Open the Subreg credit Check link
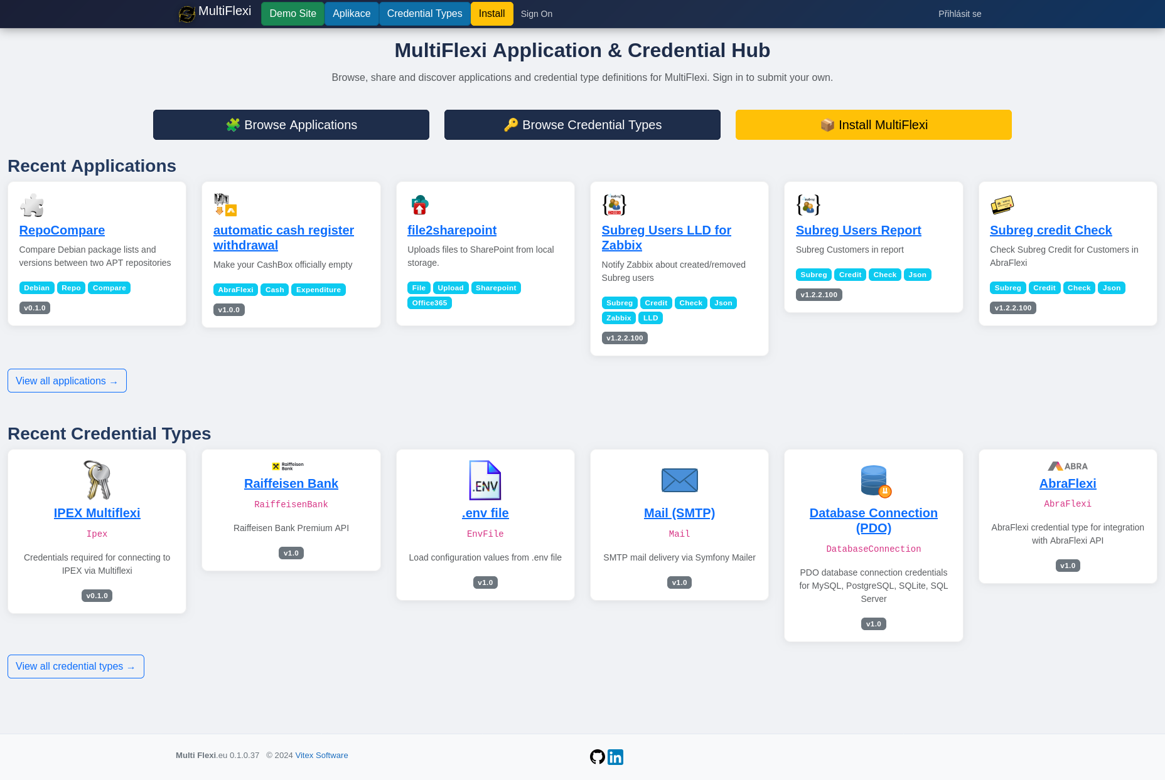Screen dimensions: 1165x780 [x=1051, y=230]
